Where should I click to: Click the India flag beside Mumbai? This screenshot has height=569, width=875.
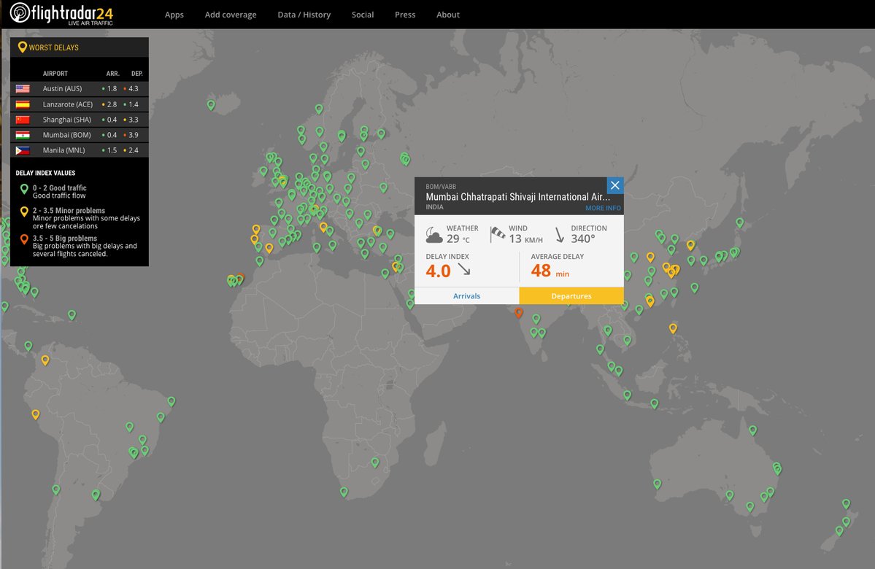point(23,135)
